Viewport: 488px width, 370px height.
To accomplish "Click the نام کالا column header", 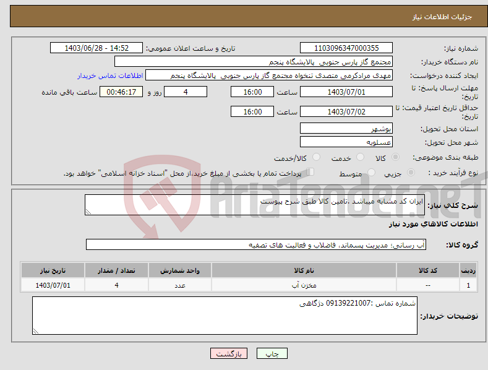I will [x=304, y=270].
